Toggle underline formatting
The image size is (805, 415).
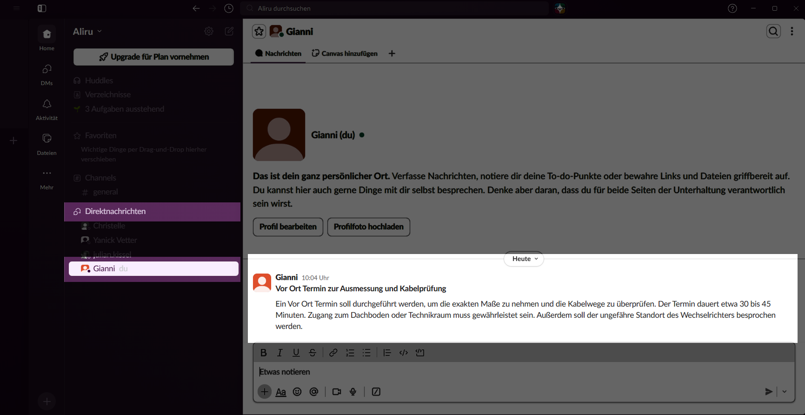point(296,353)
